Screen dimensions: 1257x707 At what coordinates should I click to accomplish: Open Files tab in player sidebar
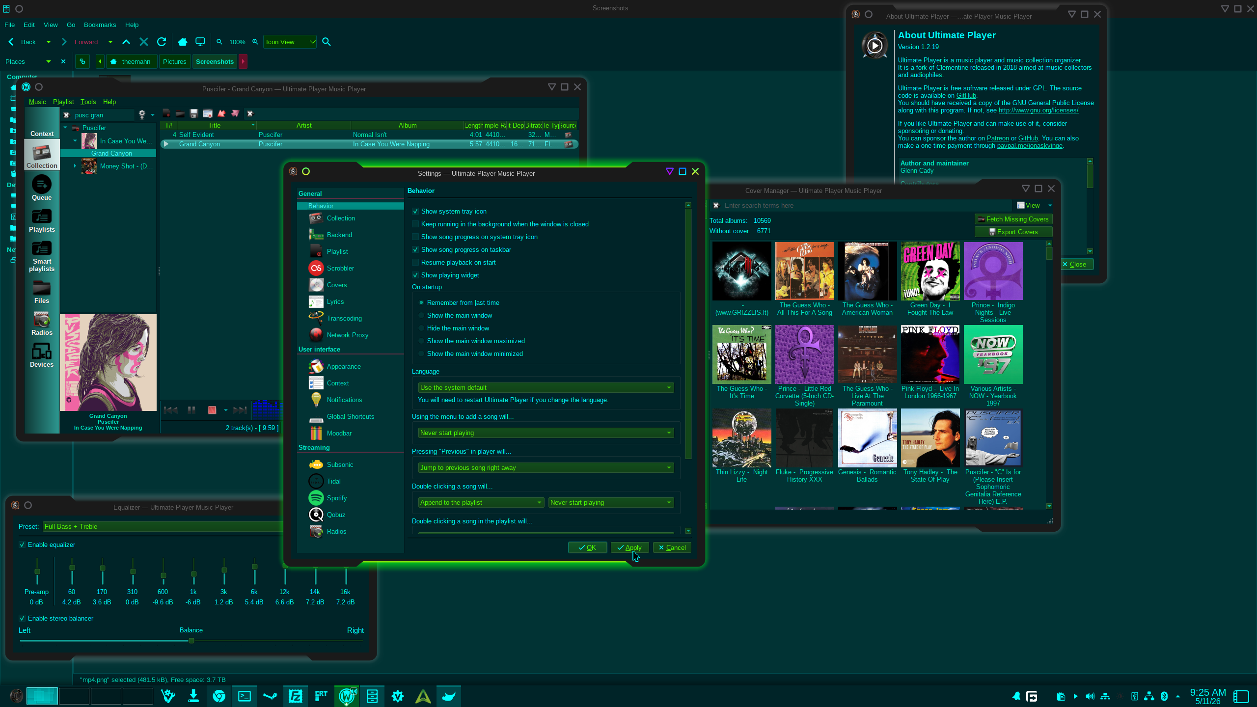coord(42,291)
